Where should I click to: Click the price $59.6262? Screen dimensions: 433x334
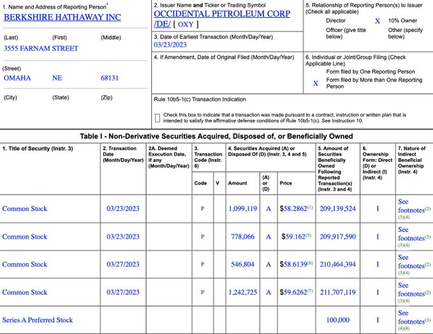(x=293, y=293)
